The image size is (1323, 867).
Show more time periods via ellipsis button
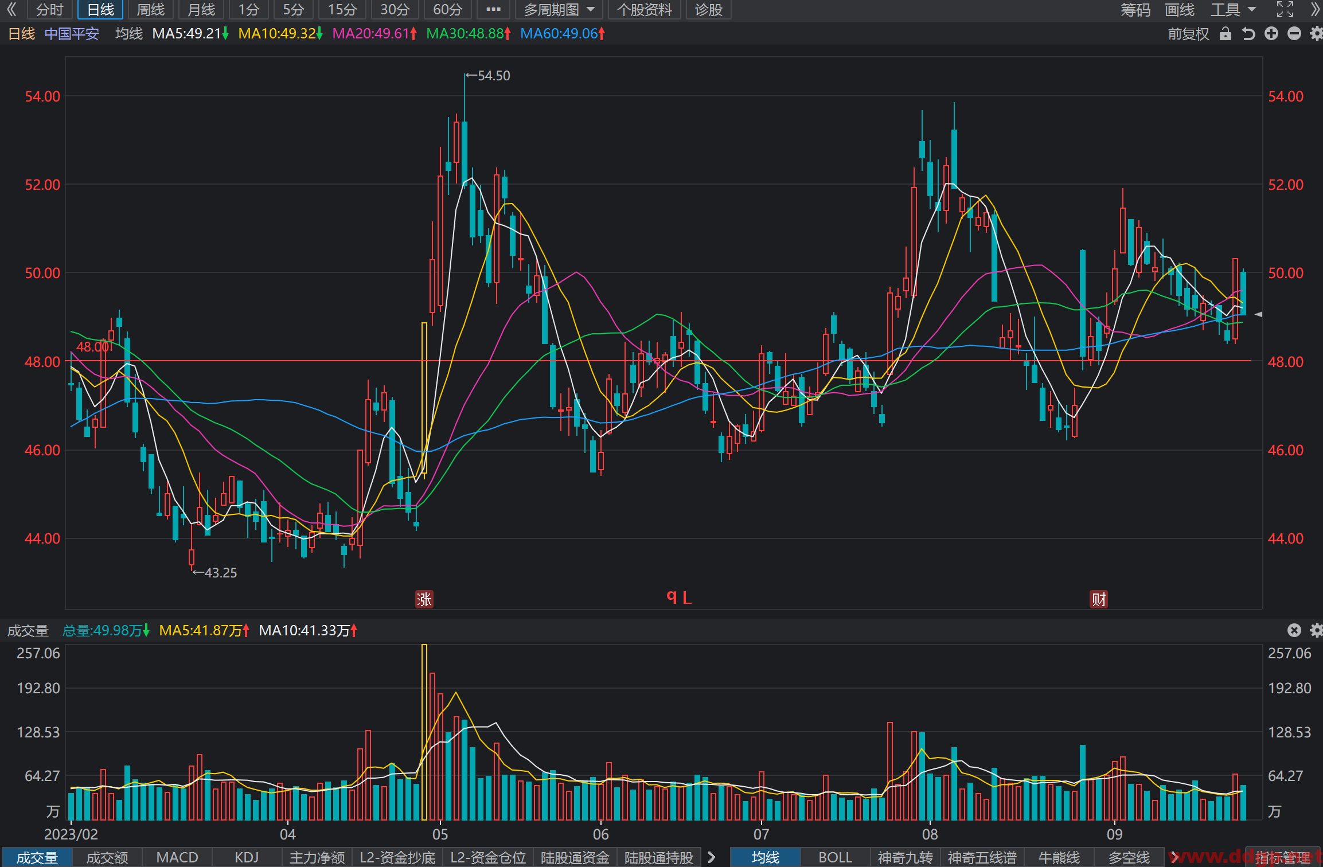tap(493, 10)
